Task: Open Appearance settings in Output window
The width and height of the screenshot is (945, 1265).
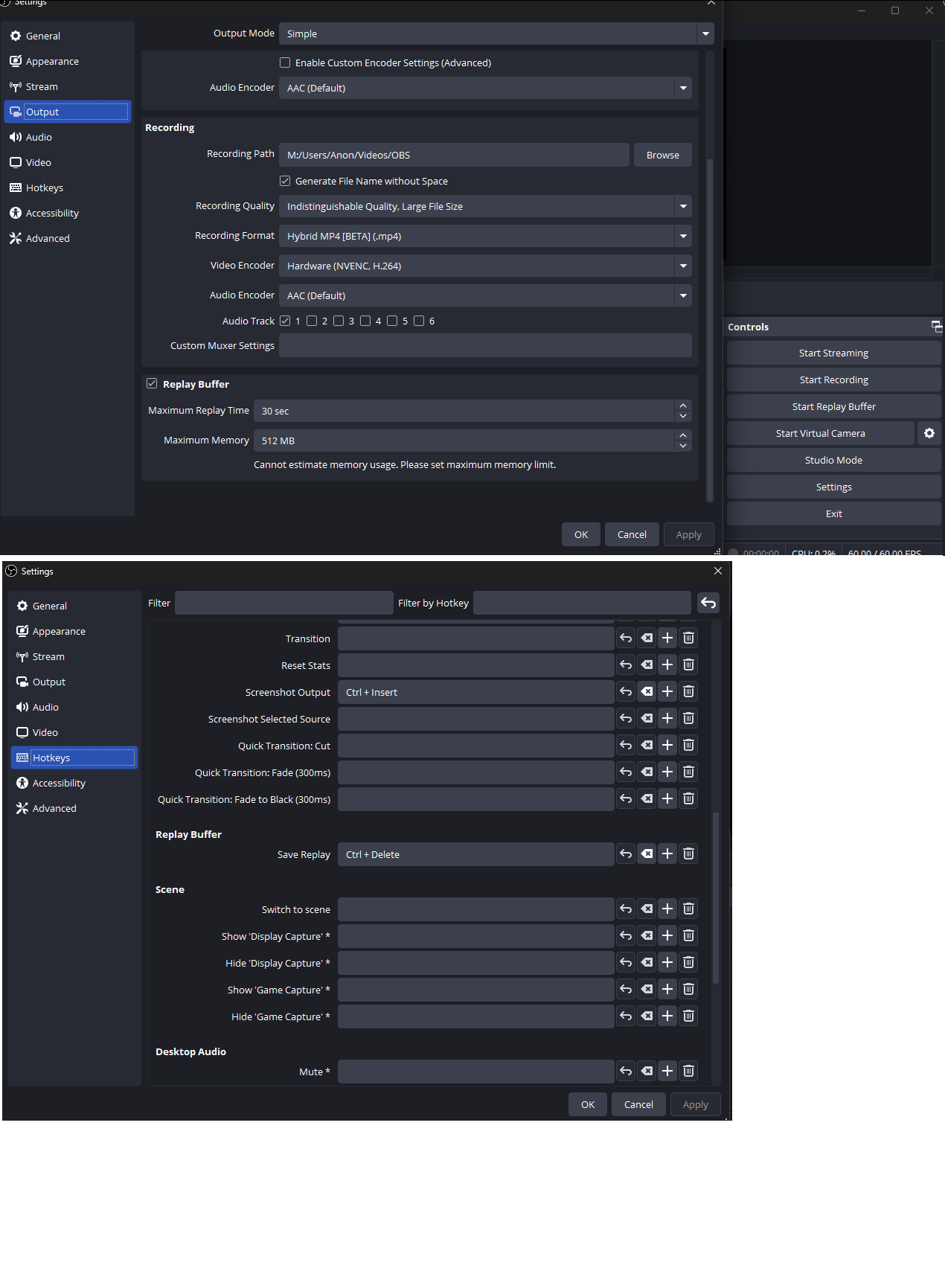Action: pyautogui.click(x=68, y=61)
